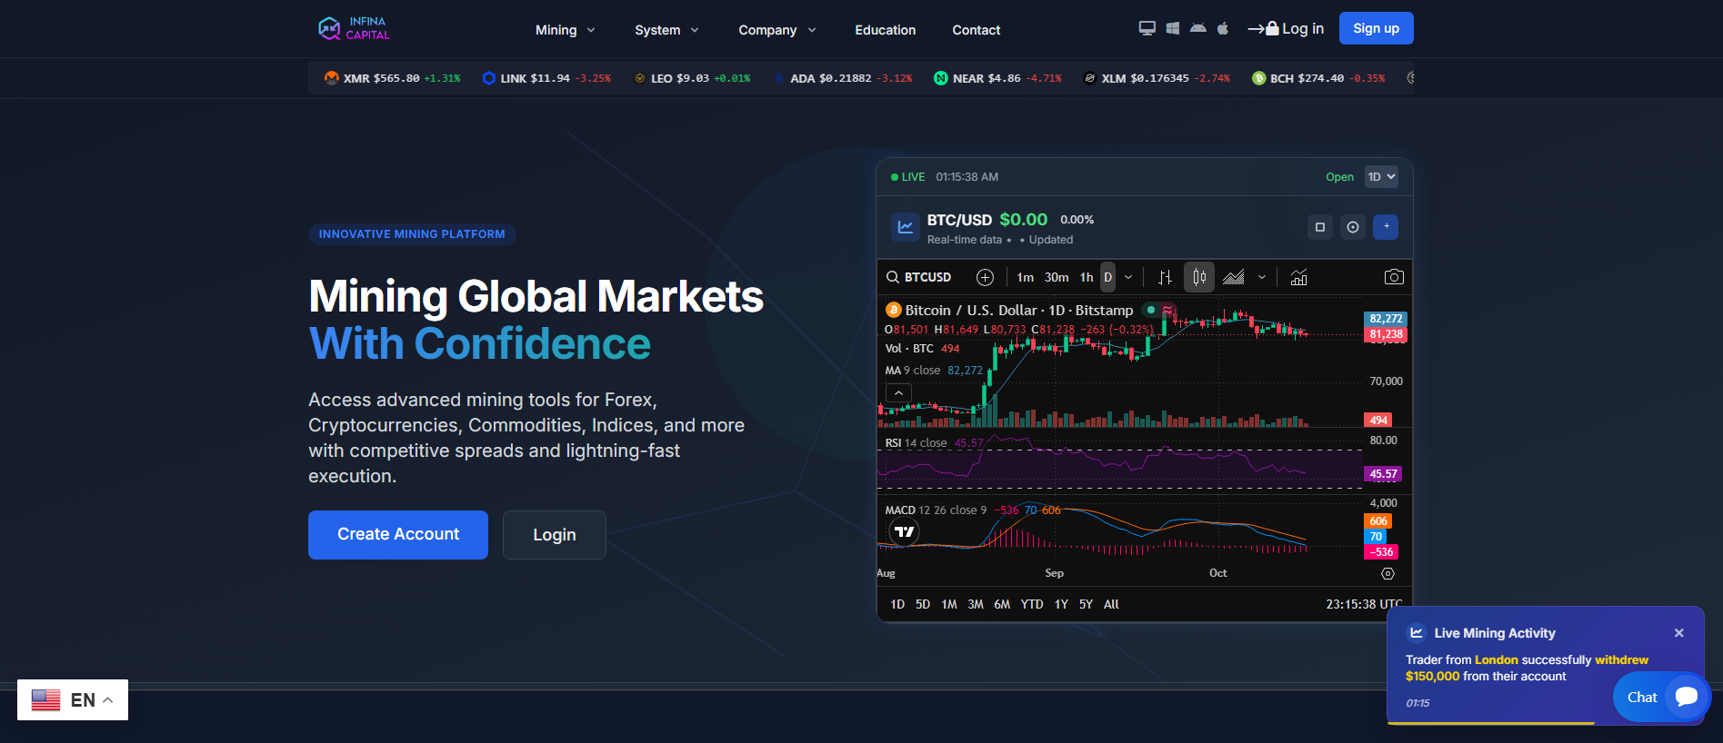Take a chart snapshot with camera icon

1393,277
